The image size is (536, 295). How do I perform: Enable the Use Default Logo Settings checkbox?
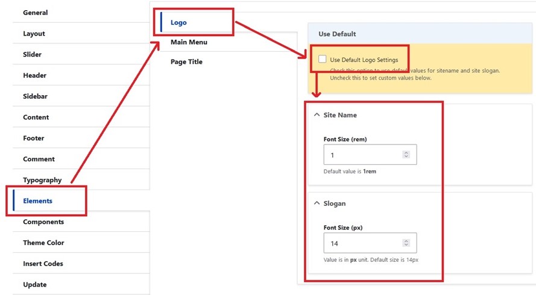click(x=323, y=60)
